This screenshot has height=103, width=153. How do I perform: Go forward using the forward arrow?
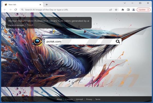tap(10, 10)
